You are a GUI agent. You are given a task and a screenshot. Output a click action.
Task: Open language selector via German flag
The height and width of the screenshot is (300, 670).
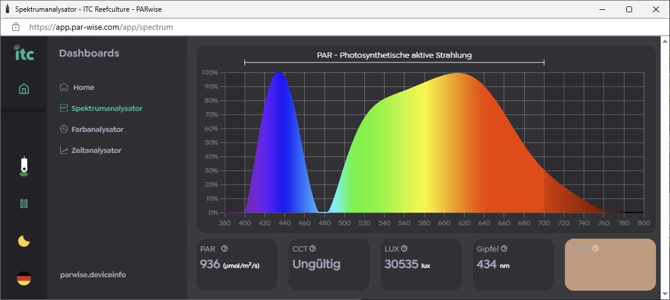(x=24, y=278)
